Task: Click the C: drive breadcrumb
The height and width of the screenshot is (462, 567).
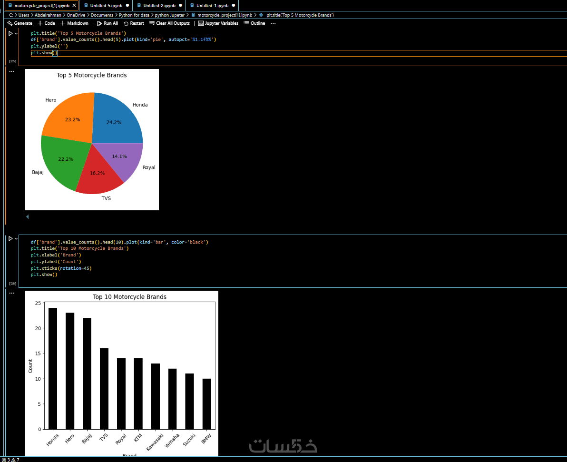Action: tap(11, 15)
